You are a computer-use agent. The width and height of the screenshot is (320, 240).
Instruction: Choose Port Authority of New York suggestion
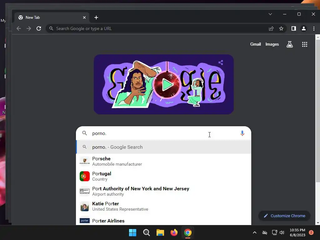164,191
